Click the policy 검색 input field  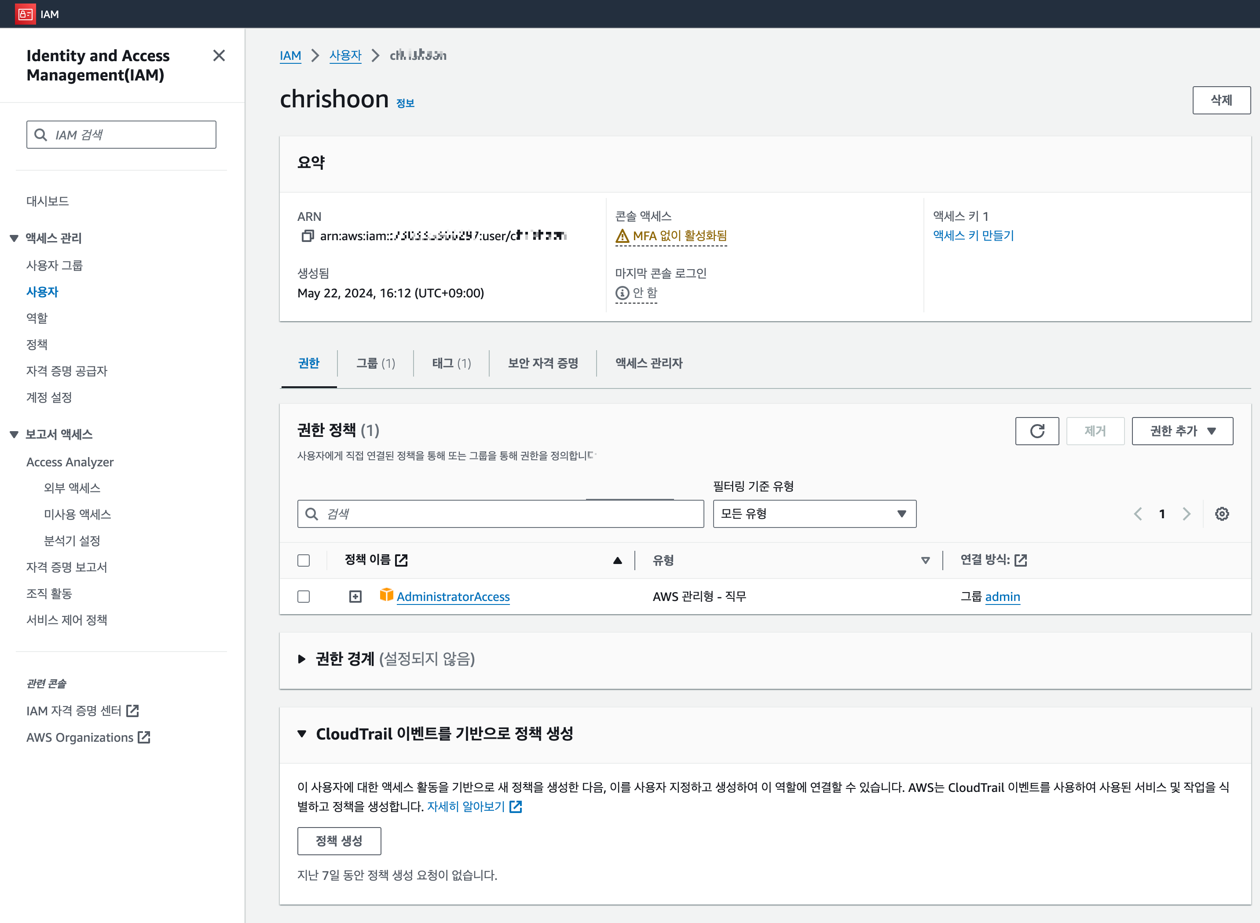pyautogui.click(x=500, y=514)
